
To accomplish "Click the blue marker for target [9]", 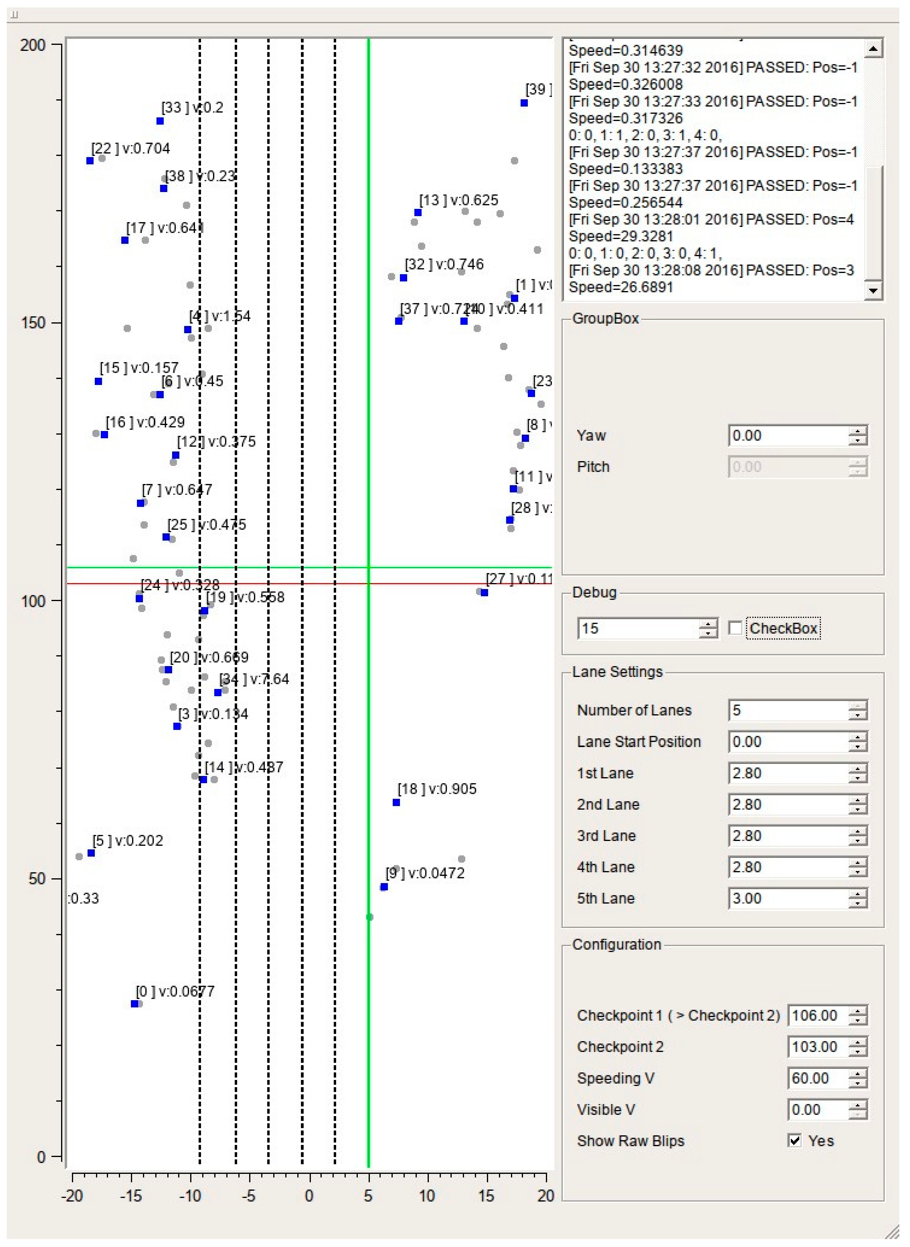I will click(x=384, y=887).
